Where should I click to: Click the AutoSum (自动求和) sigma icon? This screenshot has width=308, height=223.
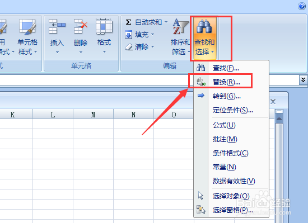128,22
